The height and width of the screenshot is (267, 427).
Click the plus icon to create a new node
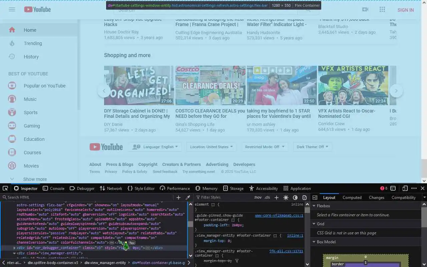tap(178, 198)
